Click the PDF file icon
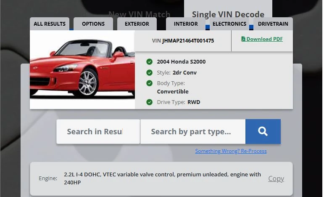Image resolution: width=324 pixels, height=197 pixels. pos(243,39)
